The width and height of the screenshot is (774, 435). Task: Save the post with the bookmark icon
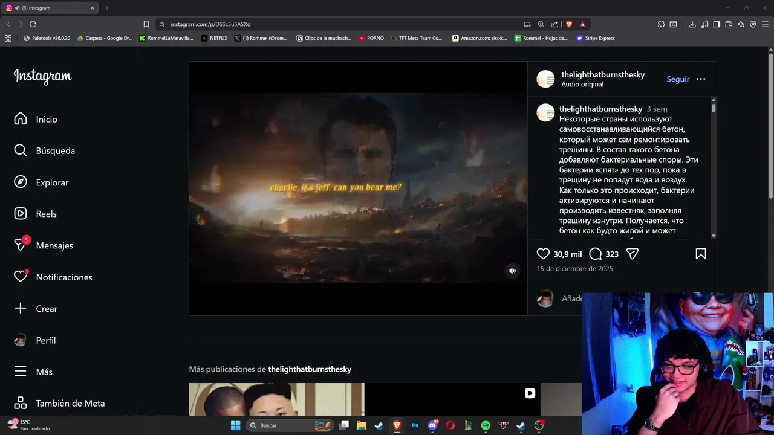[701, 254]
